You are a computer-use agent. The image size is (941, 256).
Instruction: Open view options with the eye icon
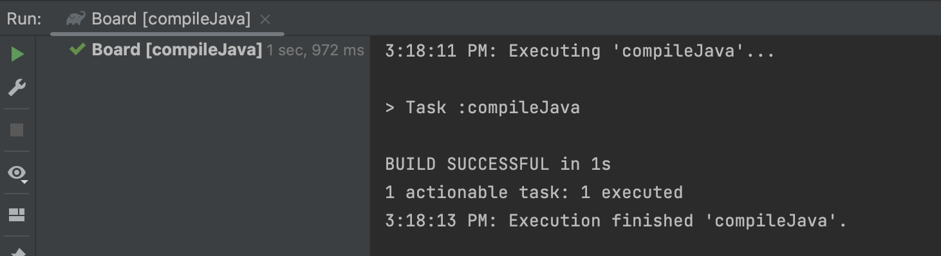[17, 172]
